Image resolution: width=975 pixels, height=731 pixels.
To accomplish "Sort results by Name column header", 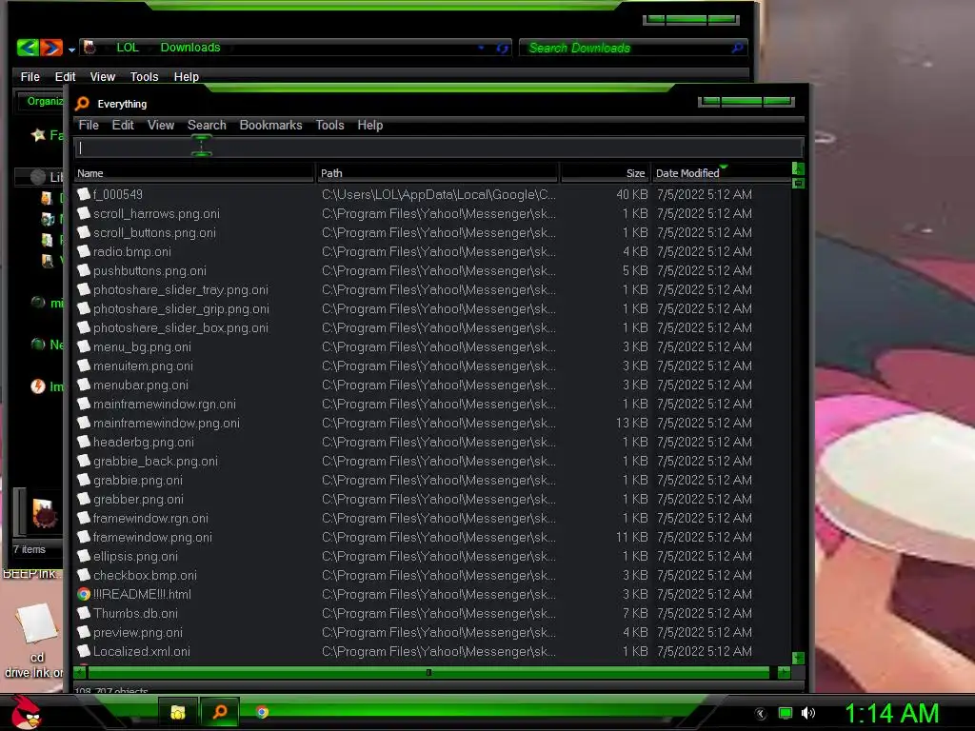I will 194,173.
